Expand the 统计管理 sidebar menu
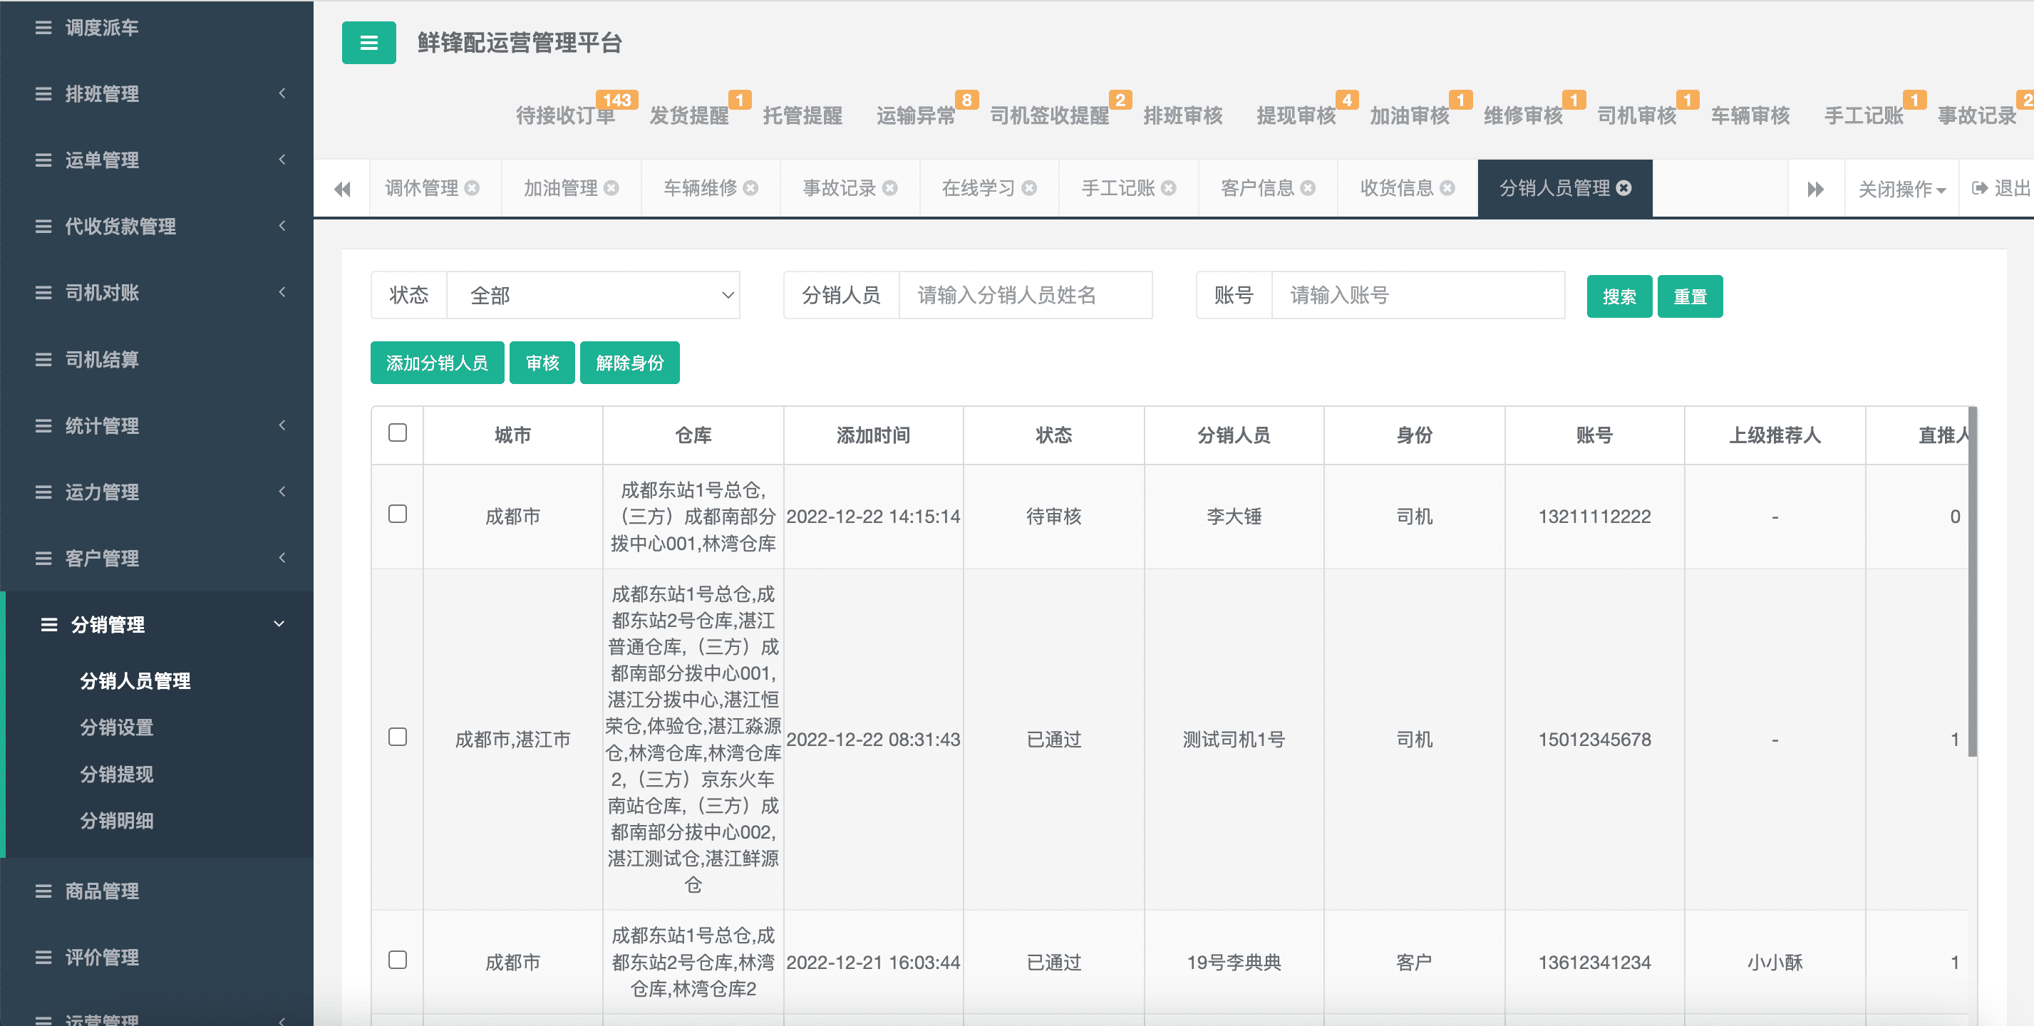Image resolution: width=2034 pixels, height=1026 pixels. click(x=282, y=425)
